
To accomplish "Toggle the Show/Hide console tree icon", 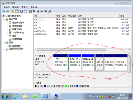I will tap(17, 11).
